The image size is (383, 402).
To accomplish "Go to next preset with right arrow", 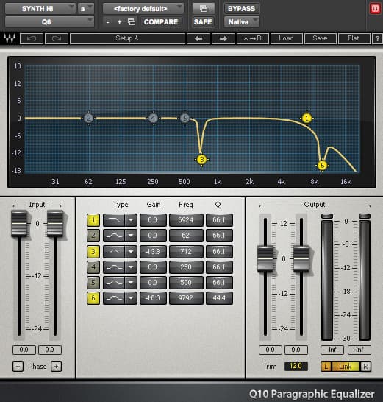I will pyautogui.click(x=223, y=39).
